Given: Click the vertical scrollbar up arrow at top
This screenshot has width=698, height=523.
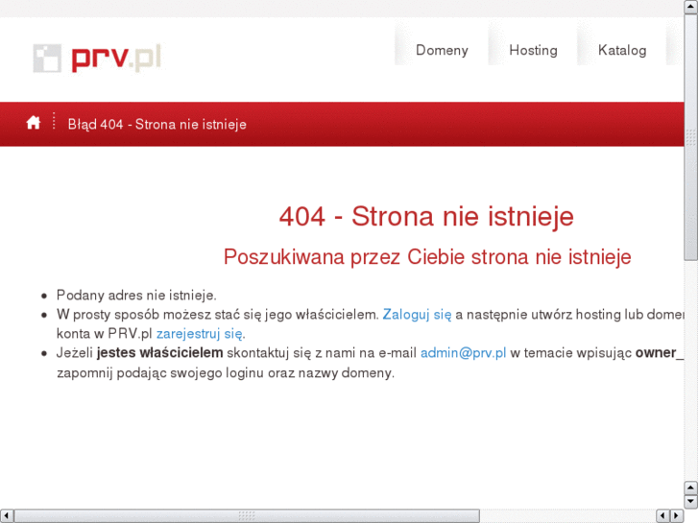Looking at the screenshot, I should coord(691,7).
